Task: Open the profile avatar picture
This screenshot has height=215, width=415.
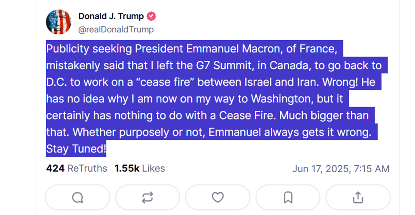Action: click(58, 22)
